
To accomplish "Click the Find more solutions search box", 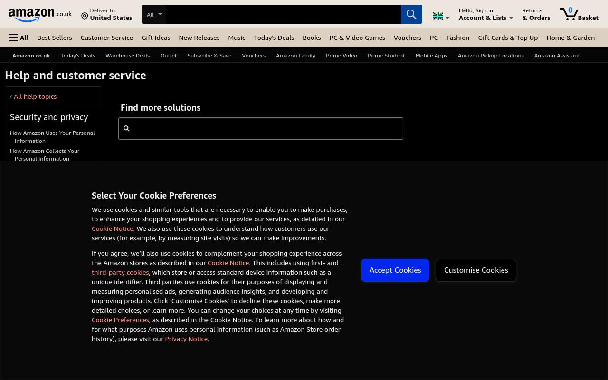I will tap(261, 128).
